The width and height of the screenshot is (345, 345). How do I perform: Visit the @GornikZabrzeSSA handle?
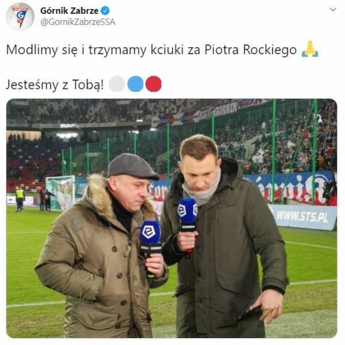(x=78, y=22)
